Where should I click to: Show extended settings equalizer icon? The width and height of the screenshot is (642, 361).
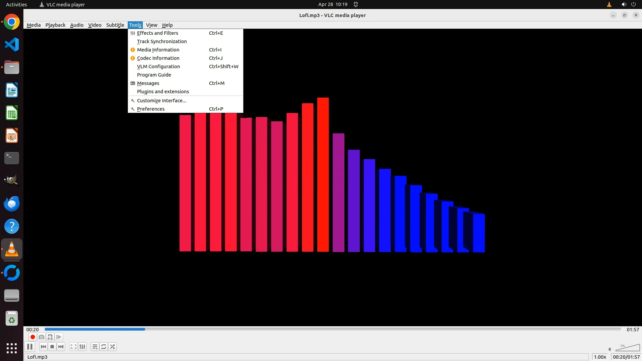pos(82,347)
